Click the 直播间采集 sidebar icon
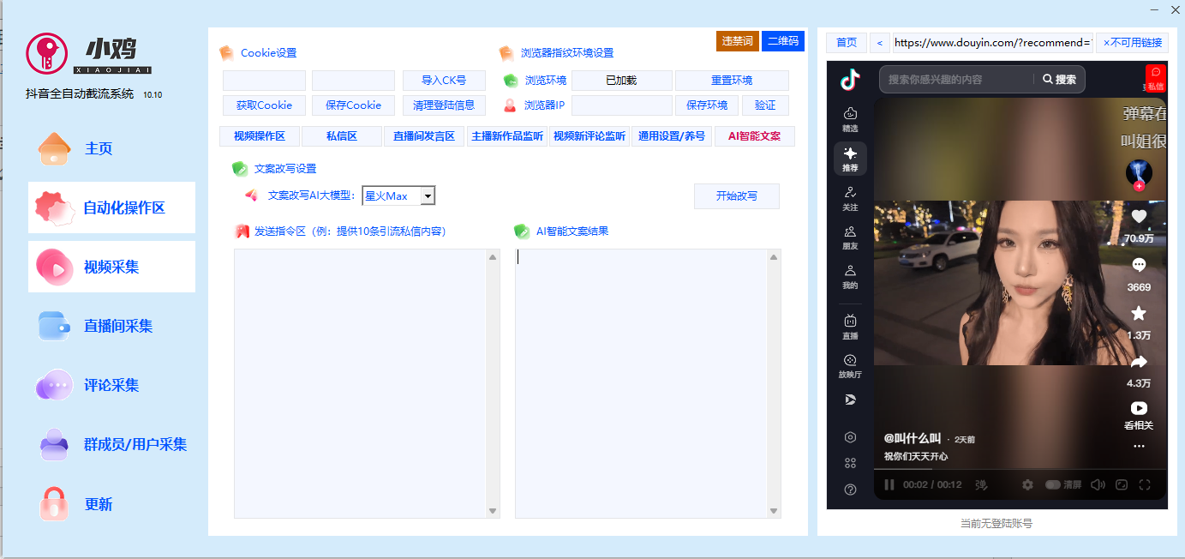Image resolution: width=1185 pixels, height=559 pixels. 54,326
